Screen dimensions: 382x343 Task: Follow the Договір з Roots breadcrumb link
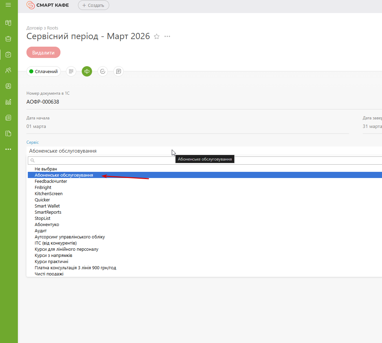(42, 28)
